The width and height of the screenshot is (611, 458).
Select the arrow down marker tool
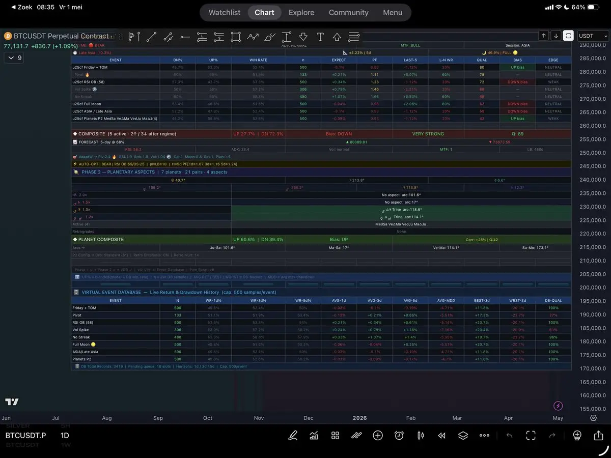303,37
